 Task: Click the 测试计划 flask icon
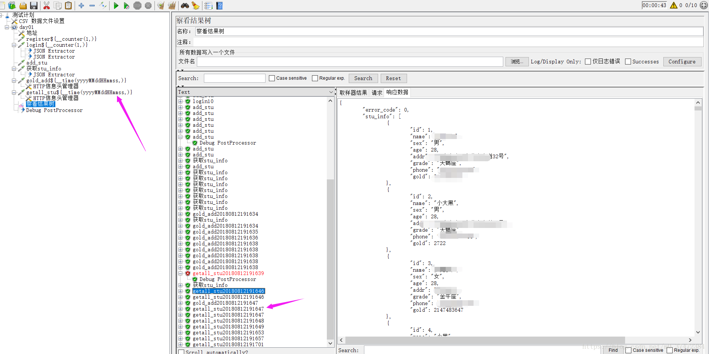tap(7, 15)
